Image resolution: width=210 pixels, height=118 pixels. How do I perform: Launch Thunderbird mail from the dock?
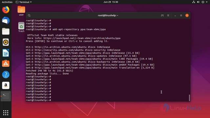6,20
